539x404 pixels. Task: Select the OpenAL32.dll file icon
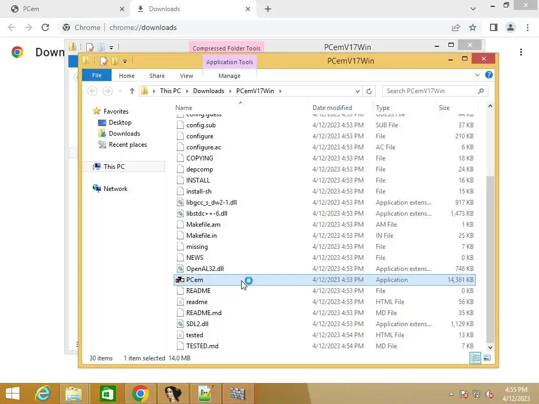point(180,269)
